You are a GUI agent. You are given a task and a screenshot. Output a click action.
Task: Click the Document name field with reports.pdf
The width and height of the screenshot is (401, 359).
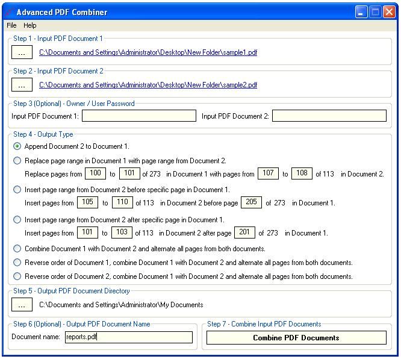click(129, 337)
